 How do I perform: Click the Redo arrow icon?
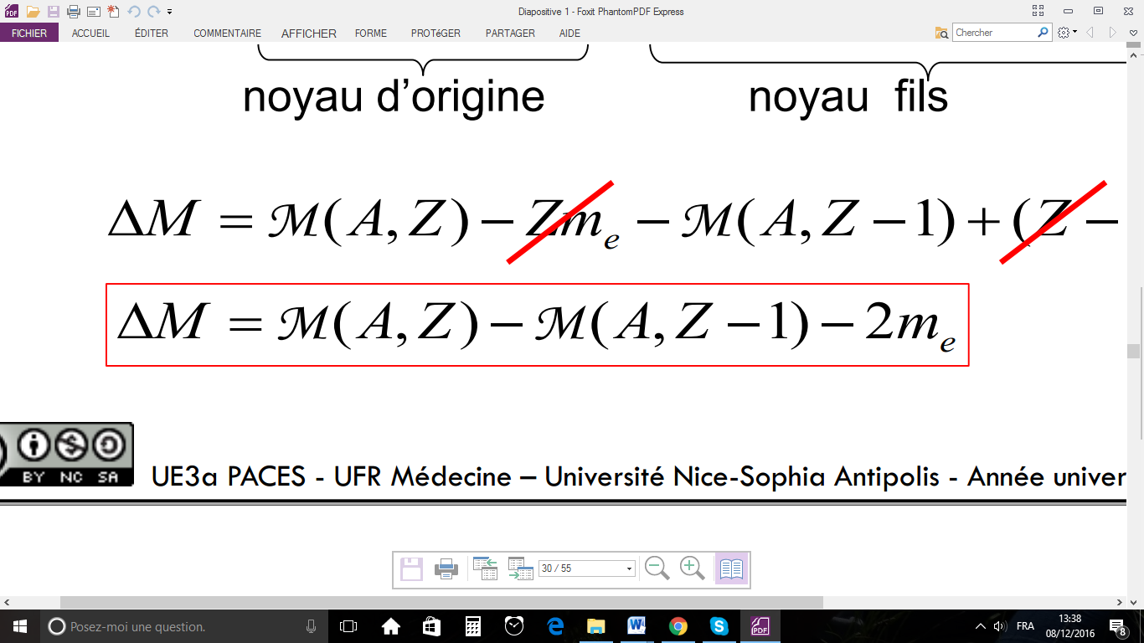tap(153, 12)
